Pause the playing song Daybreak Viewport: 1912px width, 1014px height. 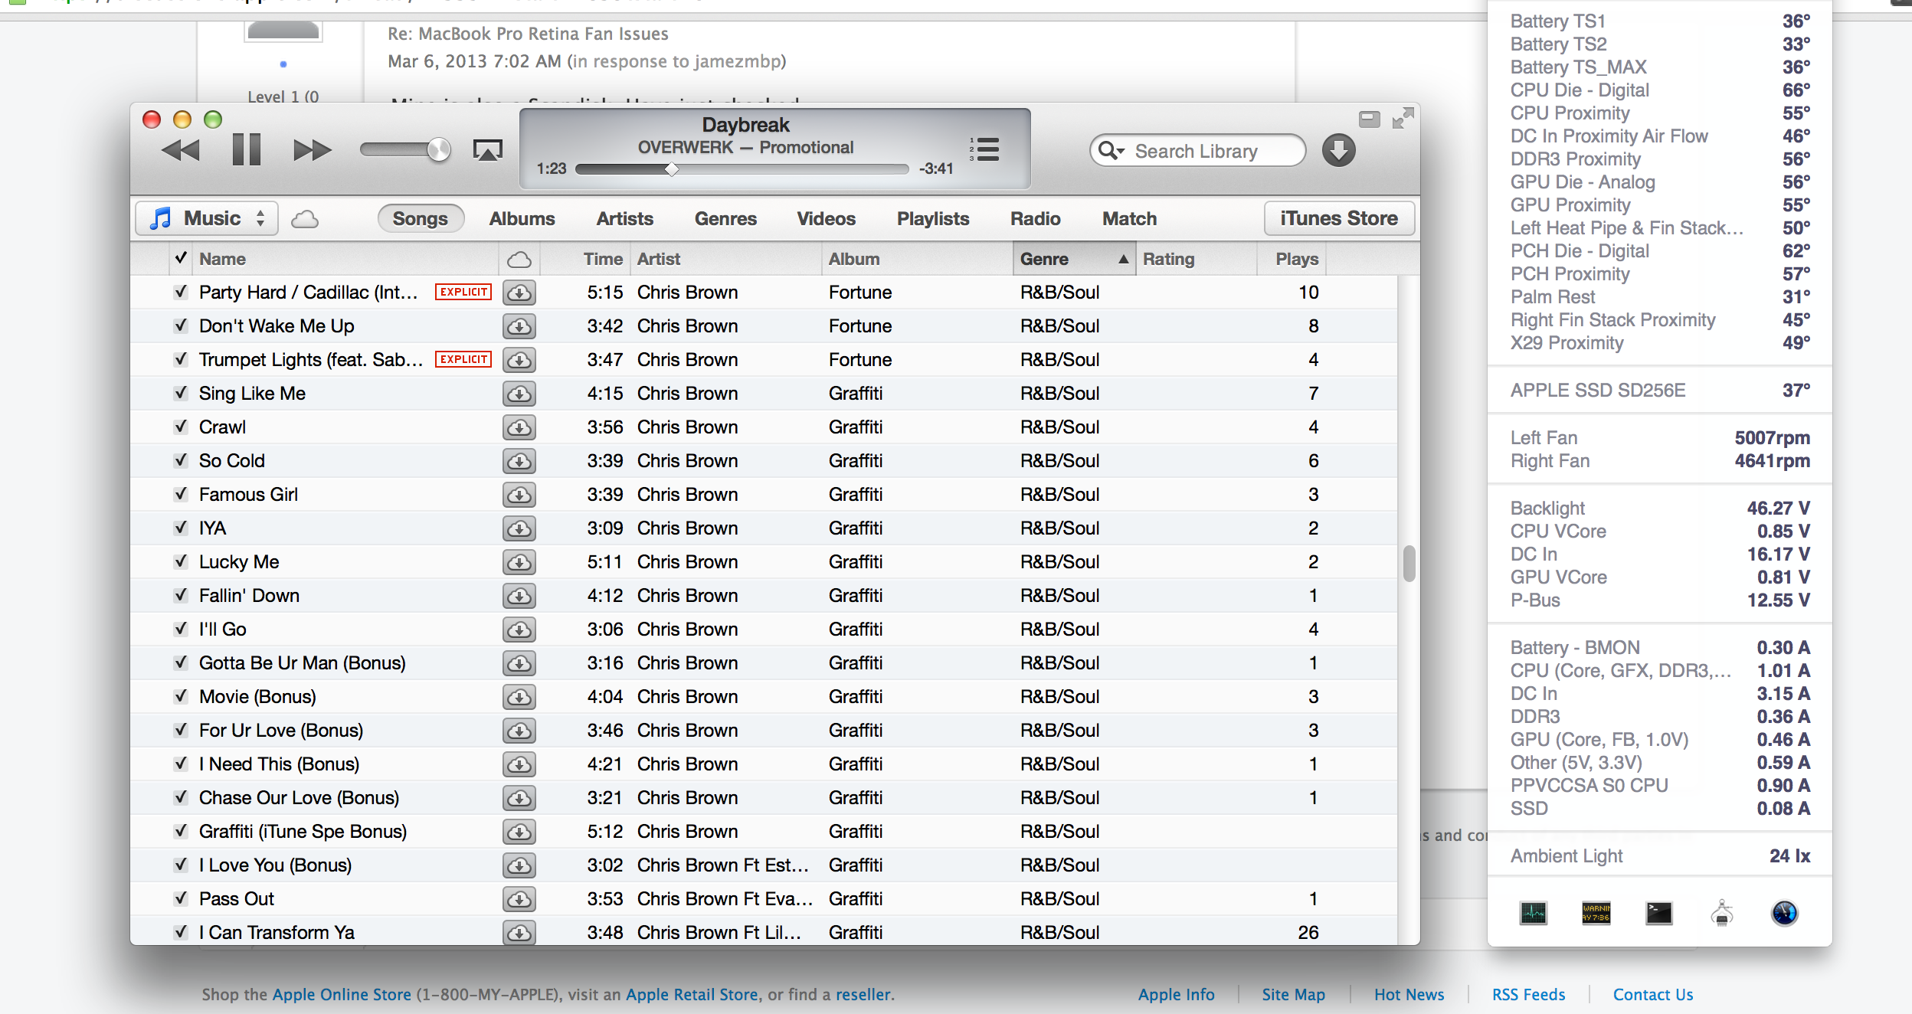tap(246, 149)
